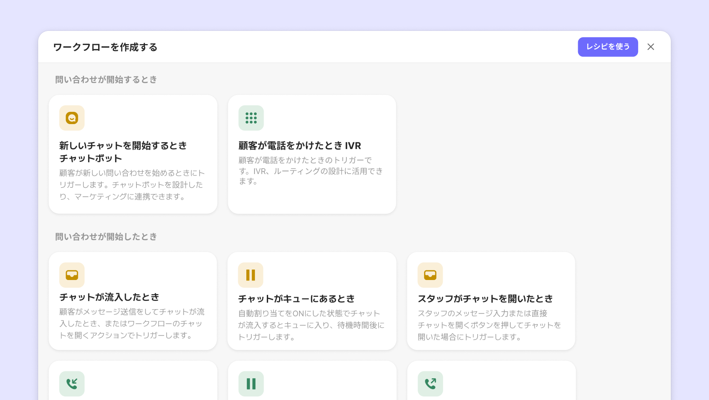Click the green incoming call icon

[72, 384]
